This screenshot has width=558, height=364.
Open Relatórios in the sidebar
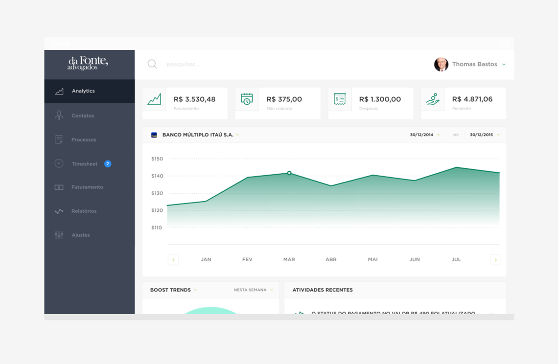tap(84, 211)
